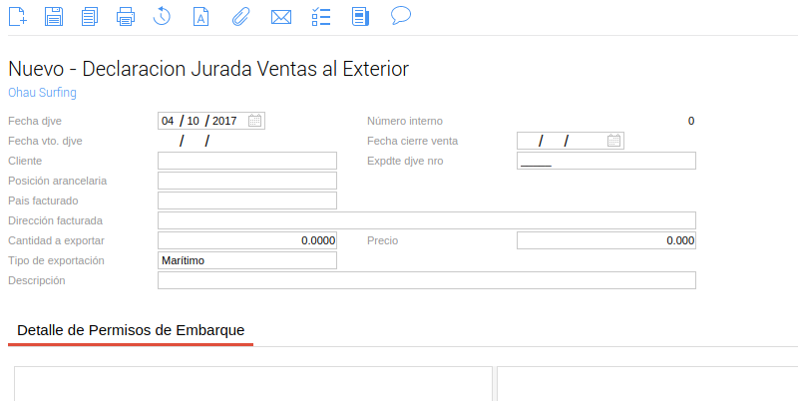Viewport: 798px width, 401px height.
Task: Print the declaration with the printer icon
Action: coord(126,16)
